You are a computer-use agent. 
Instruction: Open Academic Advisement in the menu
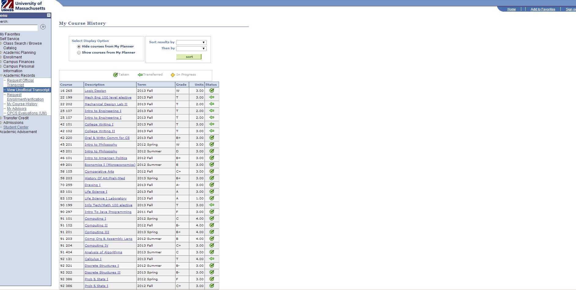(x=18, y=132)
